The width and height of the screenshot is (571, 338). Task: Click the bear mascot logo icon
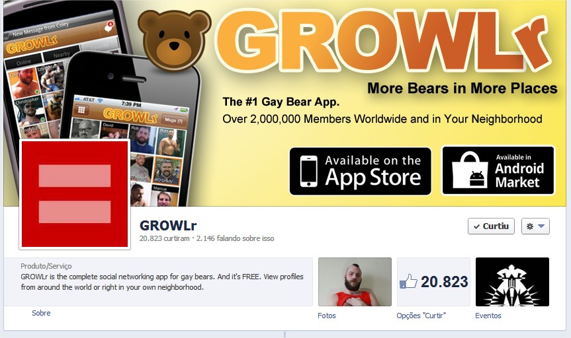pos(174,40)
